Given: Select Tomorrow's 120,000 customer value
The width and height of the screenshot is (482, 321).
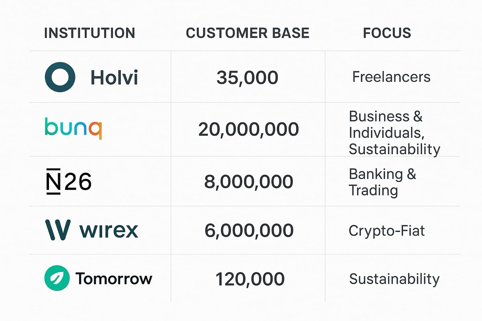Looking at the screenshot, I should (250, 279).
